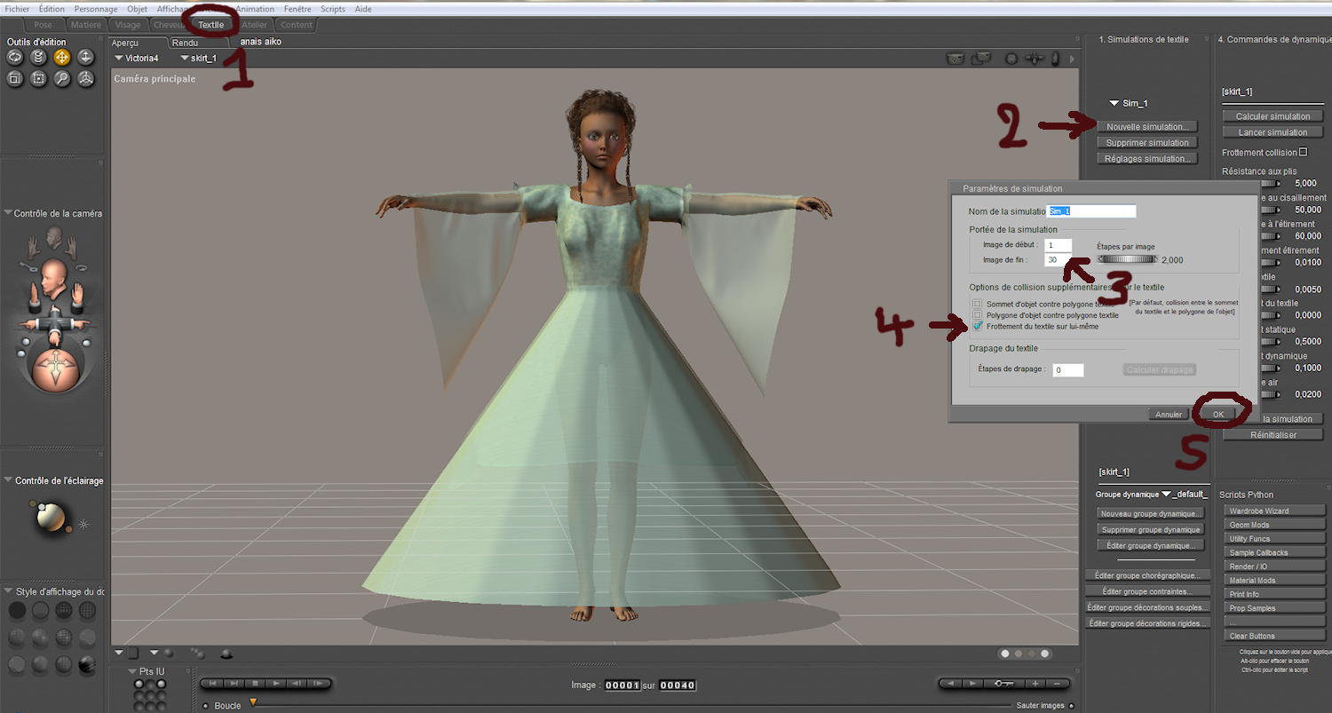Click the render camera icon in preview toolbar
This screenshot has width=1332, height=713.
[955, 59]
